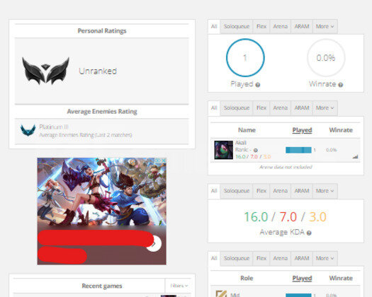This screenshot has width=372, height=297.
Task: Open the Filters dropdown beside Recent games
Action: [179, 286]
